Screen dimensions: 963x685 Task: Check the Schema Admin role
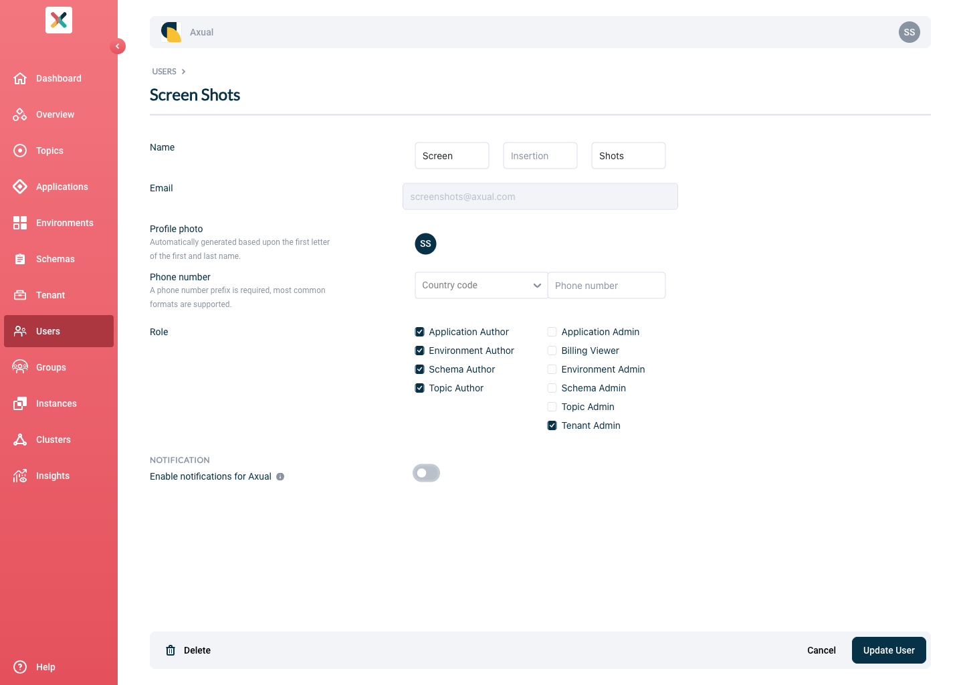point(552,388)
